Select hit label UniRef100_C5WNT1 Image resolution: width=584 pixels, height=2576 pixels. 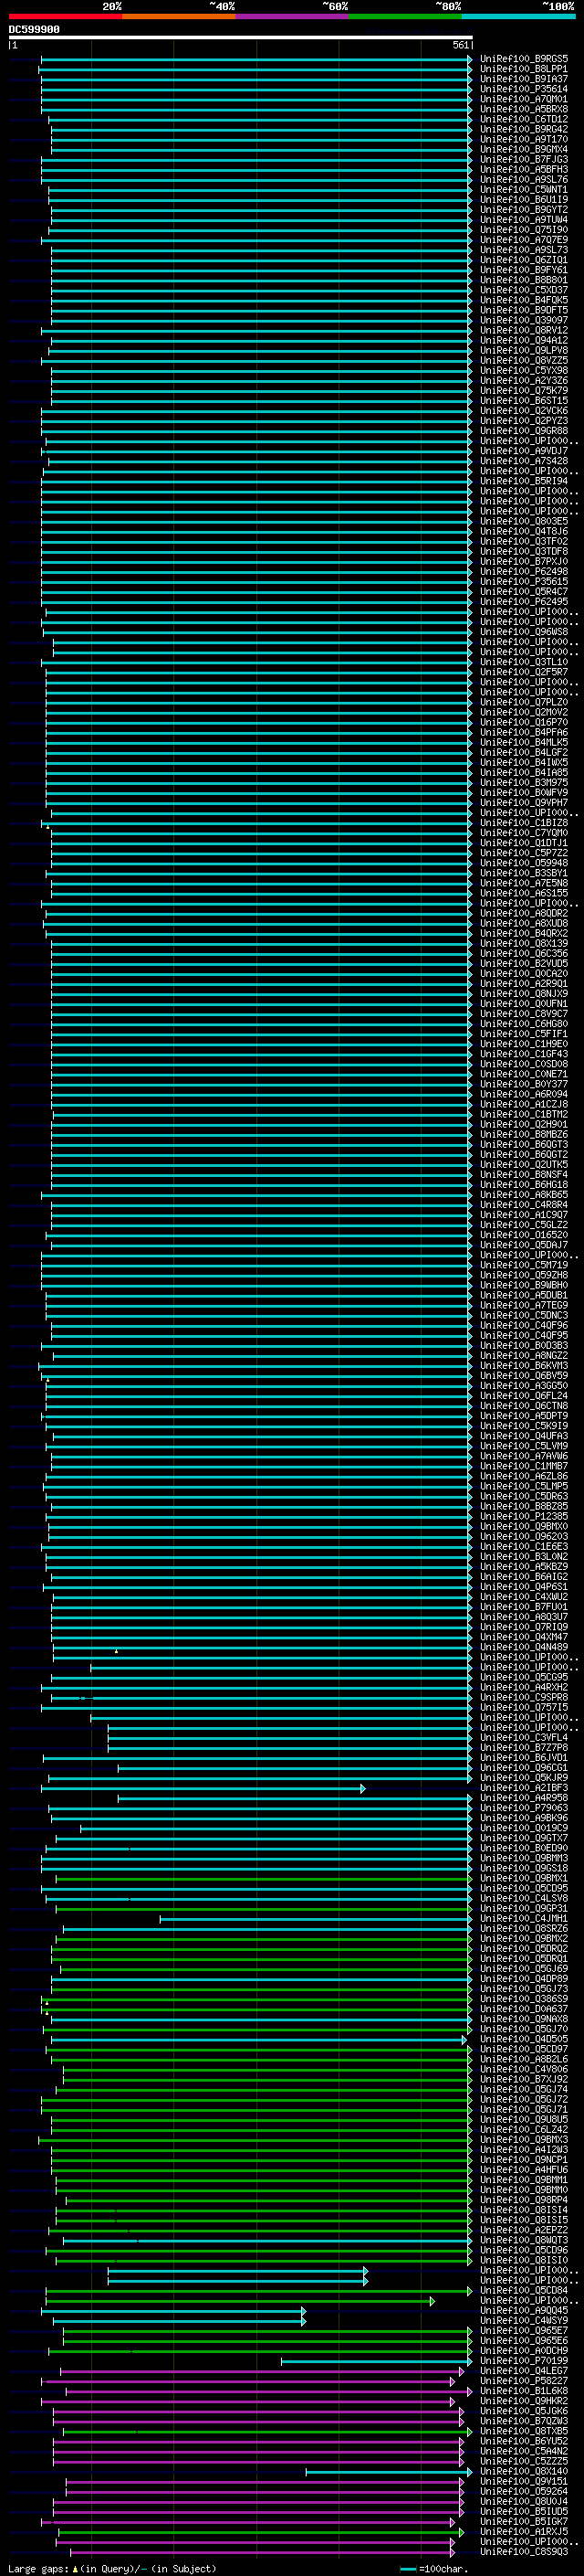pyautogui.click(x=523, y=189)
